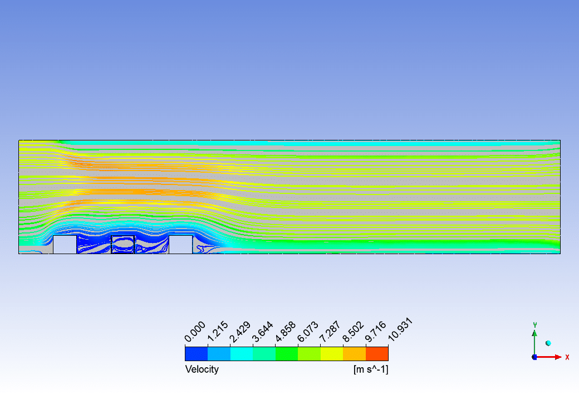Screen dimensions: 579x394
Task: Select the rightmost white square obstacle
Action: tap(180, 244)
